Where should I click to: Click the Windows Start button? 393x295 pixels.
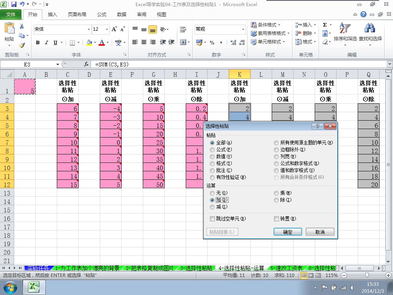[x=10, y=287]
